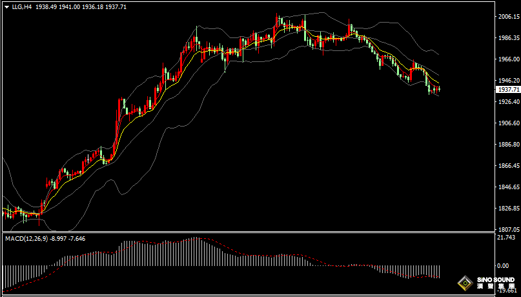
Task: Click the triangle arrow beside LLG,H4
Action: tap(6, 6)
